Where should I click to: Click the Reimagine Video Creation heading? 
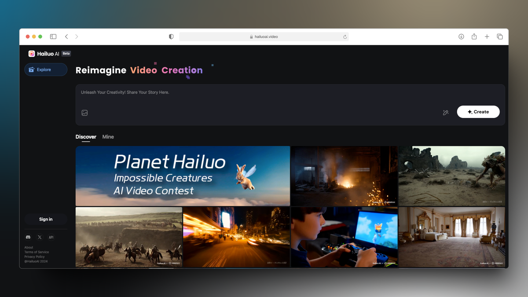(139, 70)
